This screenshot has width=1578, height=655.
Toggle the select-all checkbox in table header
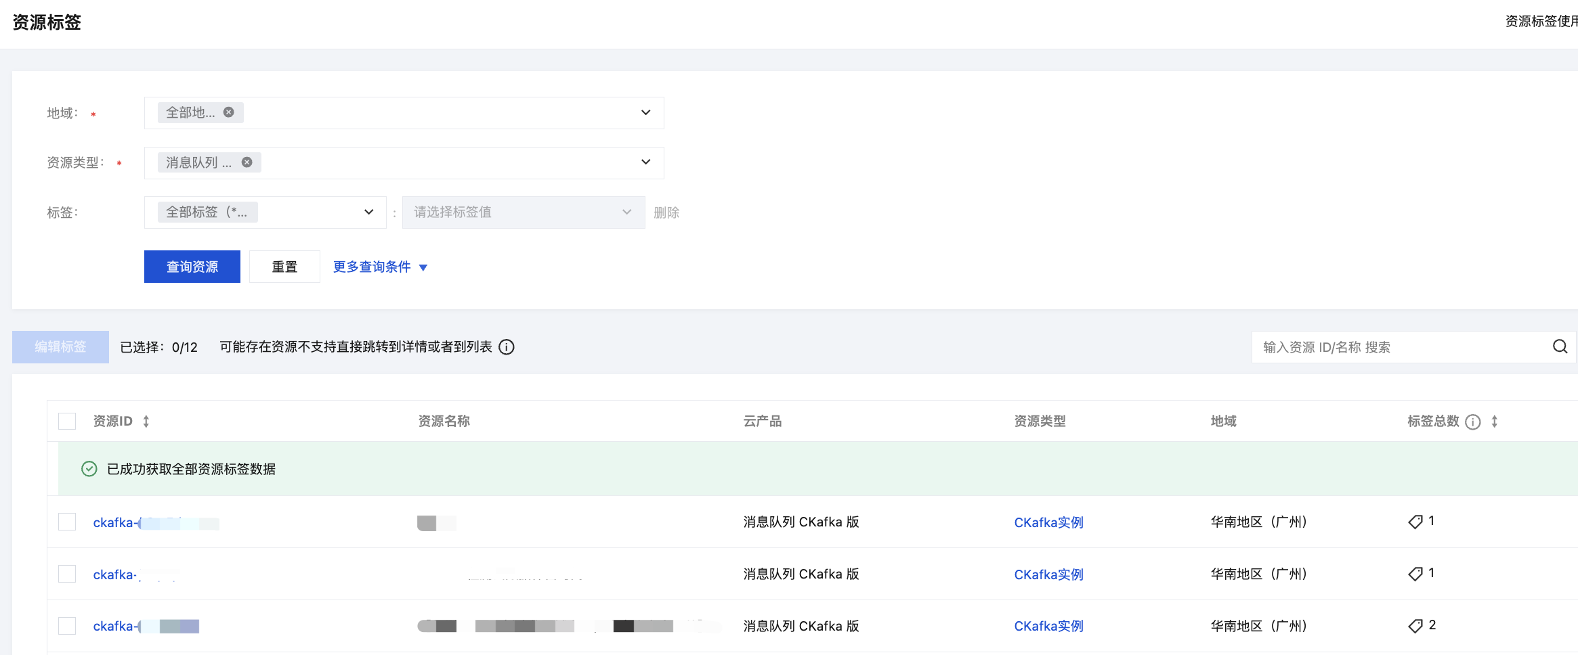pos(67,422)
